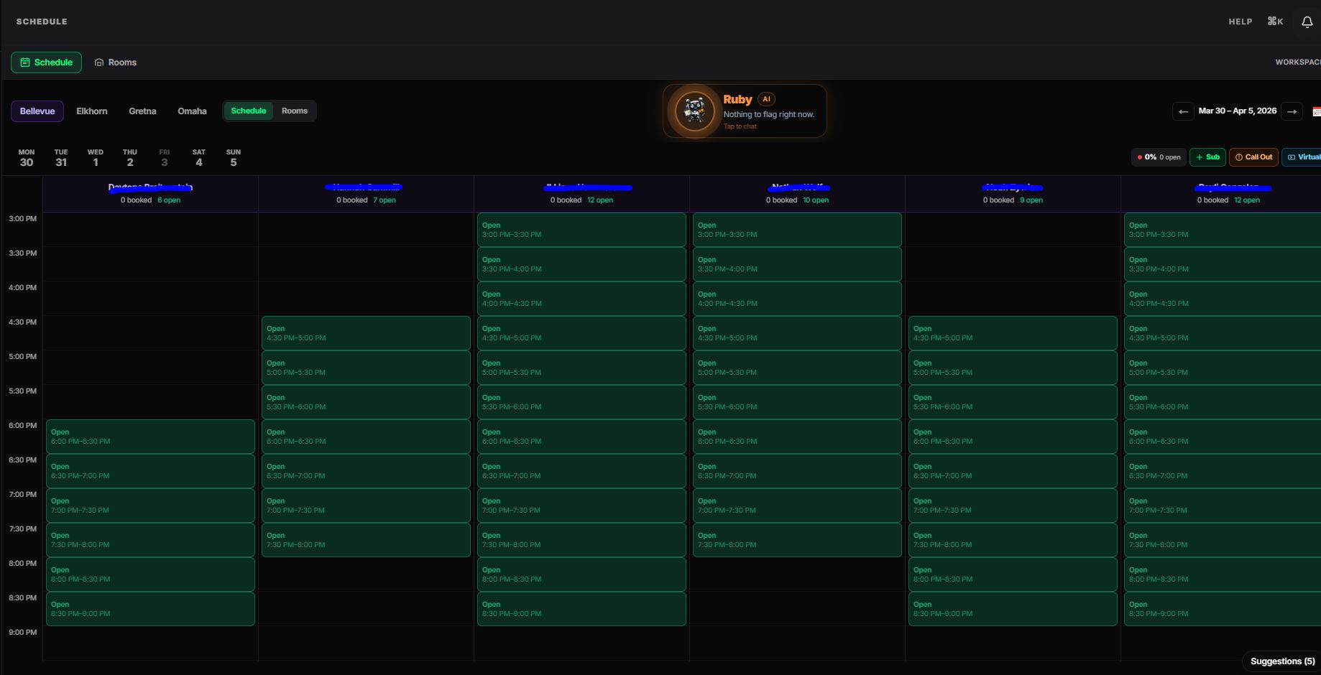1321x675 pixels.
Task: Open the 0% 0 open status dropdown
Action: coord(1159,157)
